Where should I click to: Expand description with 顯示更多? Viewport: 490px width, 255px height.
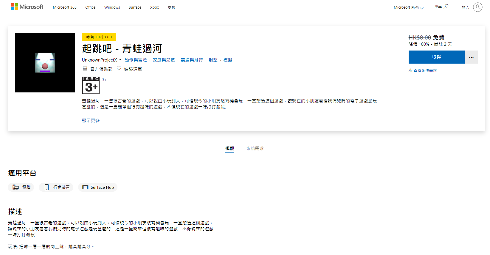point(91,120)
